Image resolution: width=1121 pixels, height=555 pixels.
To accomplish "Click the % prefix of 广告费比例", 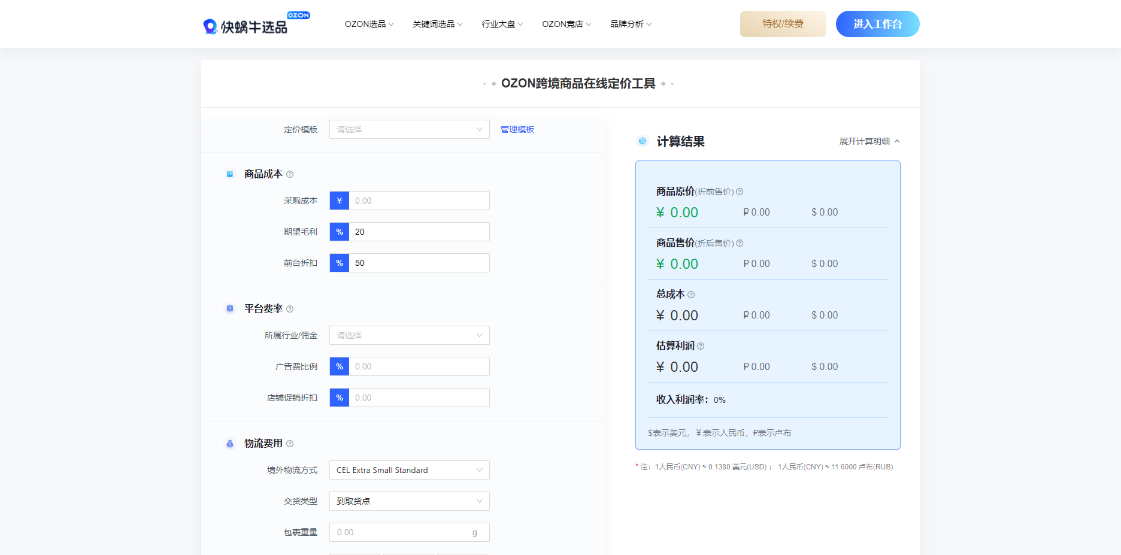I will [340, 366].
